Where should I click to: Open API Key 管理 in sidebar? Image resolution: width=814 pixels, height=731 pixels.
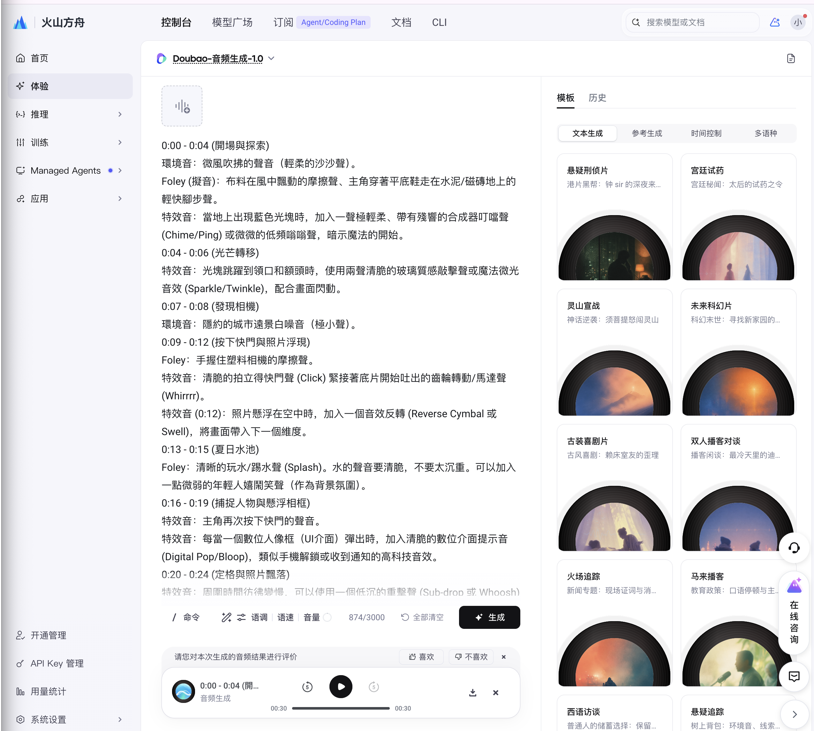(x=70, y=664)
